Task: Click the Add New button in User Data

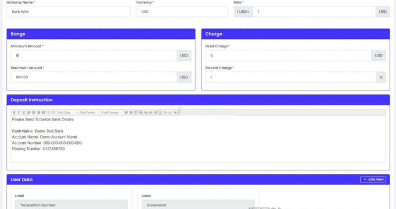Action: 373,179
